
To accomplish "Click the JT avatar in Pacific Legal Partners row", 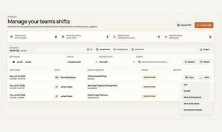I will (57, 96).
